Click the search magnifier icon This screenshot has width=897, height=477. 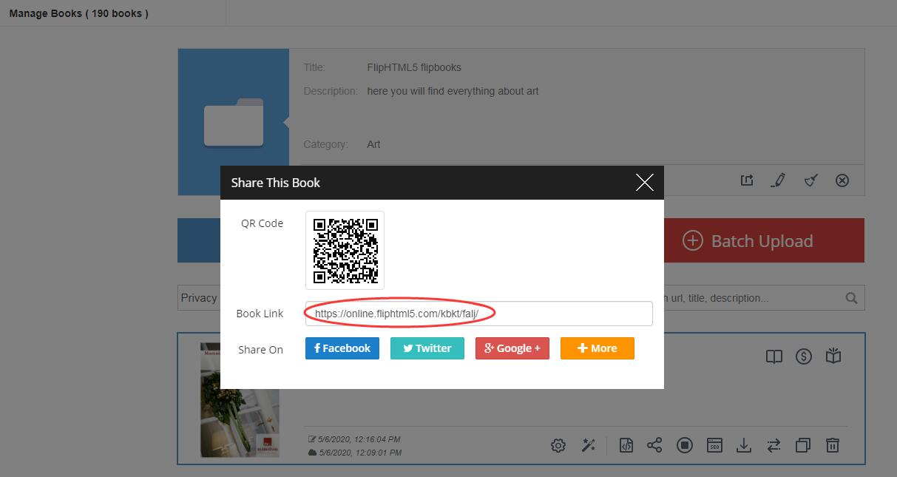[850, 297]
